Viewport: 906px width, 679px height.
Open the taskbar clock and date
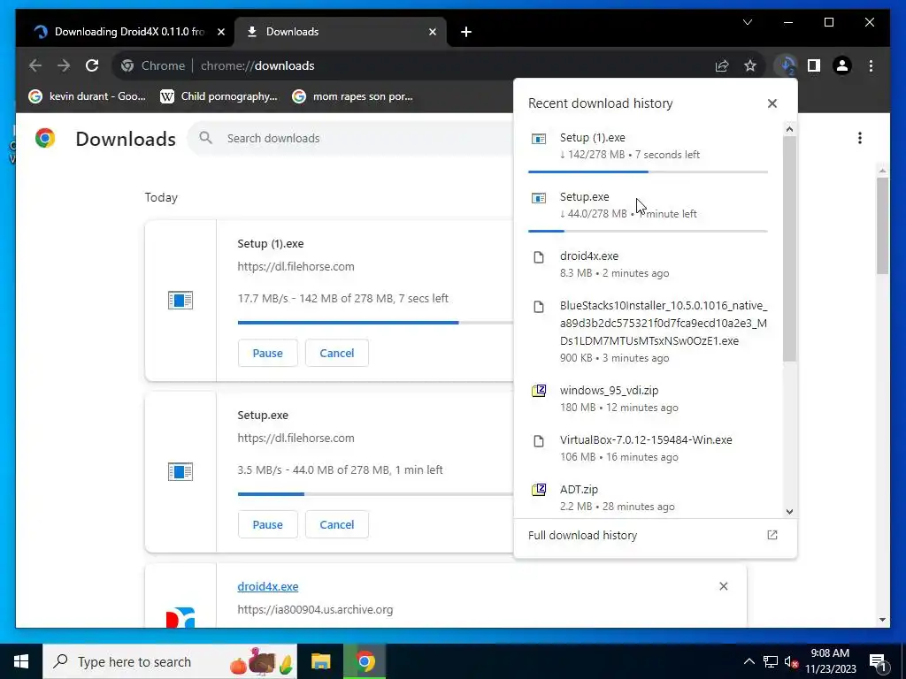[x=830, y=661]
